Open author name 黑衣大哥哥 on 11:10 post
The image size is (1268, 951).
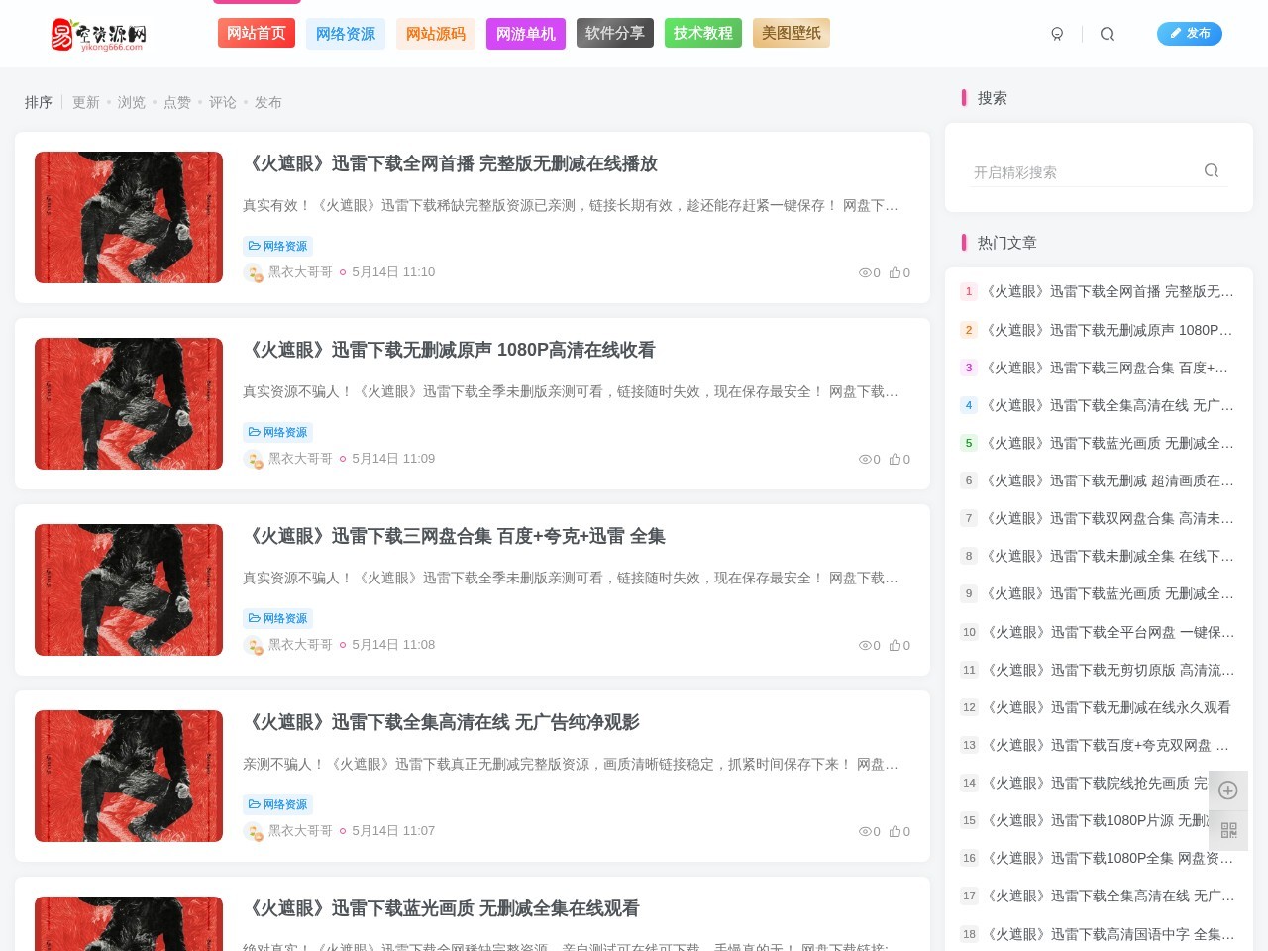point(300,271)
